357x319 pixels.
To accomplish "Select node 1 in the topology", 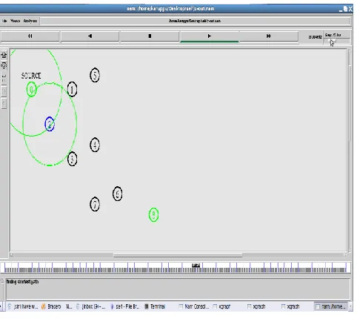I will coord(72,90).
